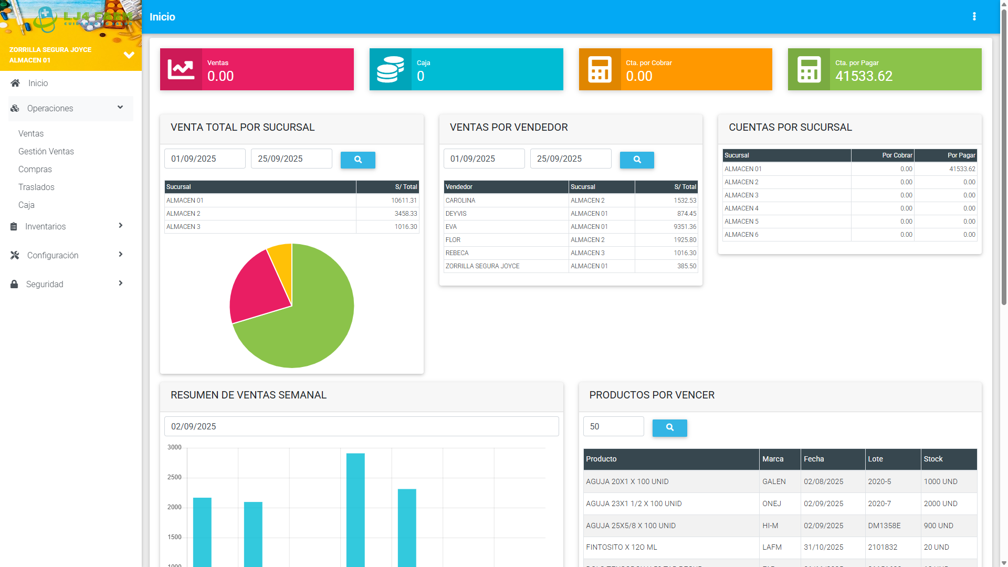Expand the Configuración submenu arrow
This screenshot has width=1008, height=567.
[121, 254]
